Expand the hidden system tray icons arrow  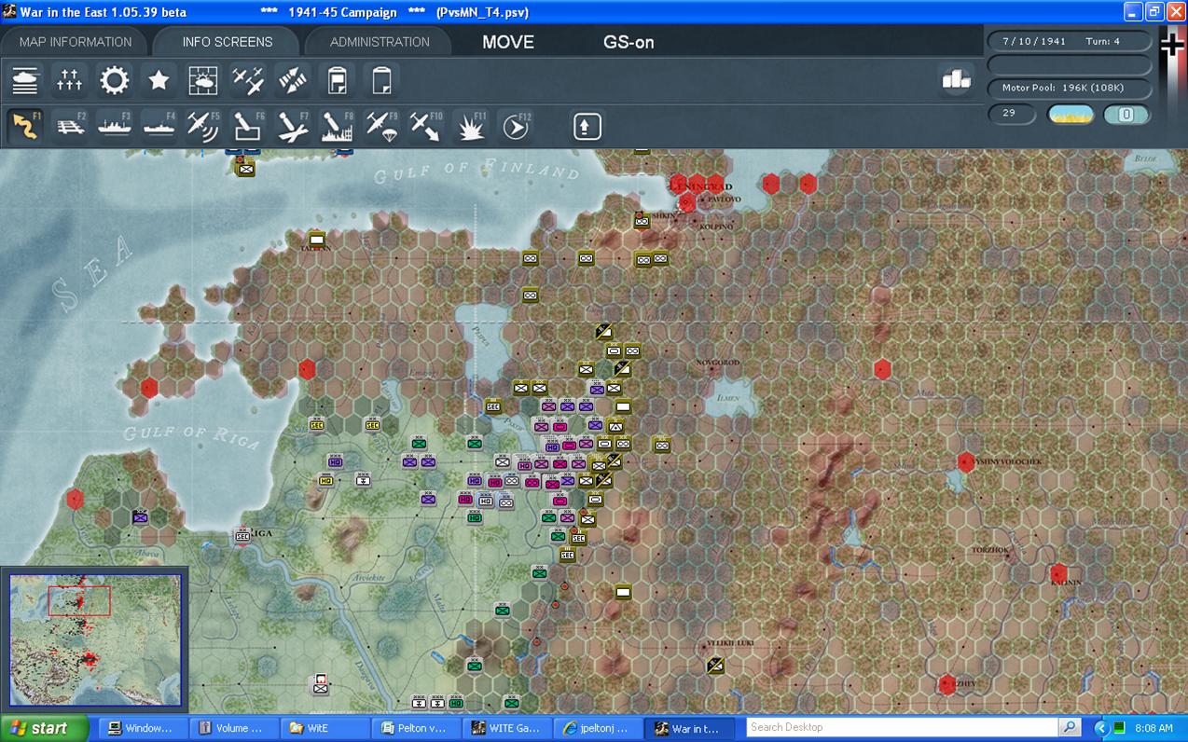(1101, 728)
